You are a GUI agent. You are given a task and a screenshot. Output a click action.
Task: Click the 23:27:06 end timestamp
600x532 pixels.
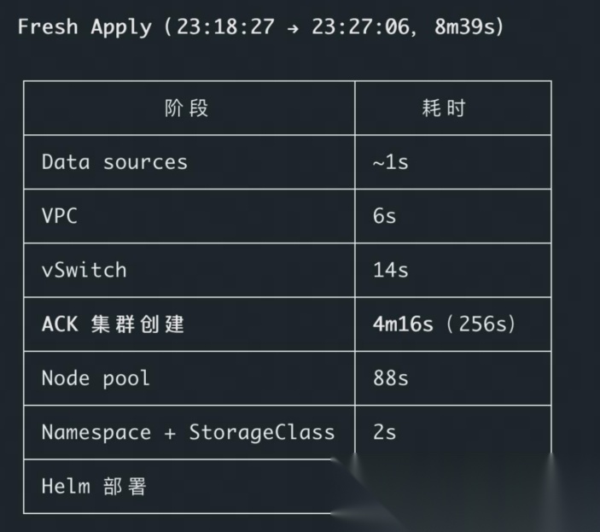tap(361, 26)
